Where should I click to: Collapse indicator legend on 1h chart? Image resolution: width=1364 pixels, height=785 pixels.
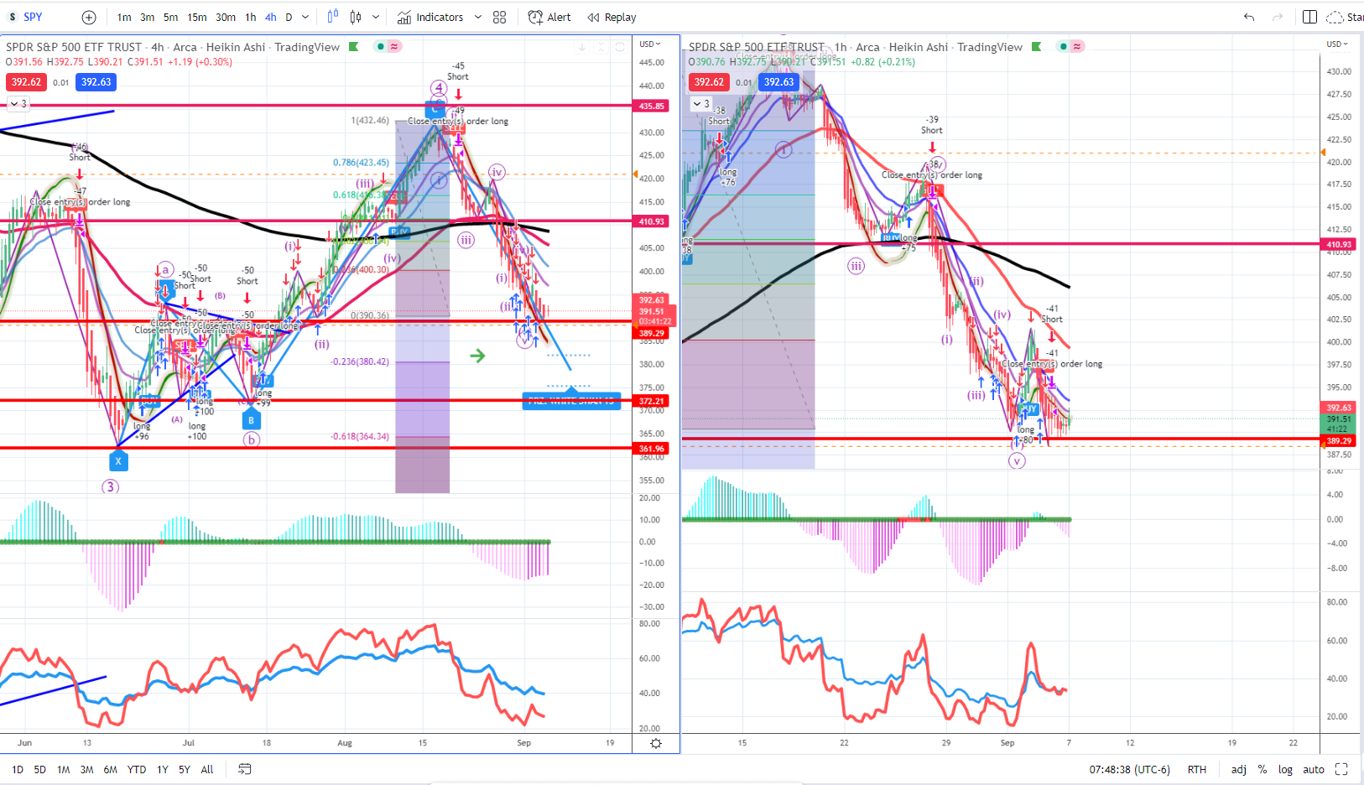click(700, 104)
